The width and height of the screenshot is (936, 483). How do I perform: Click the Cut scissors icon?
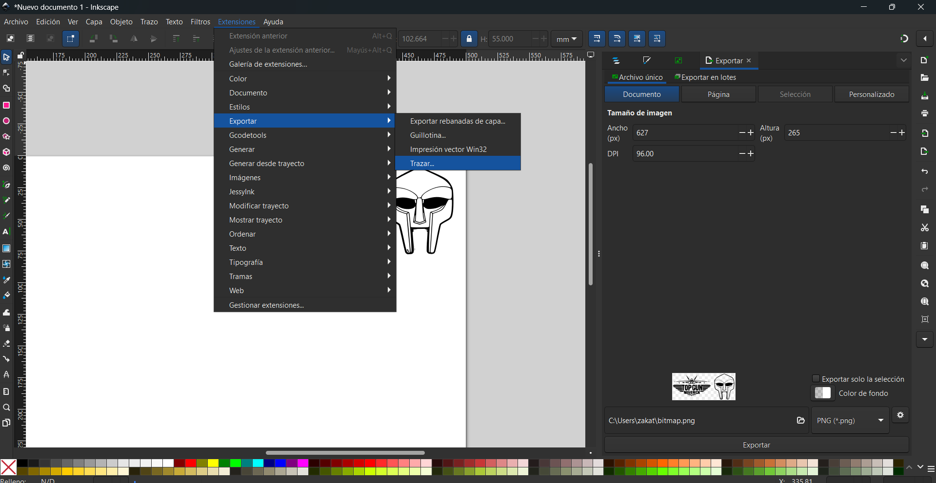(x=924, y=227)
